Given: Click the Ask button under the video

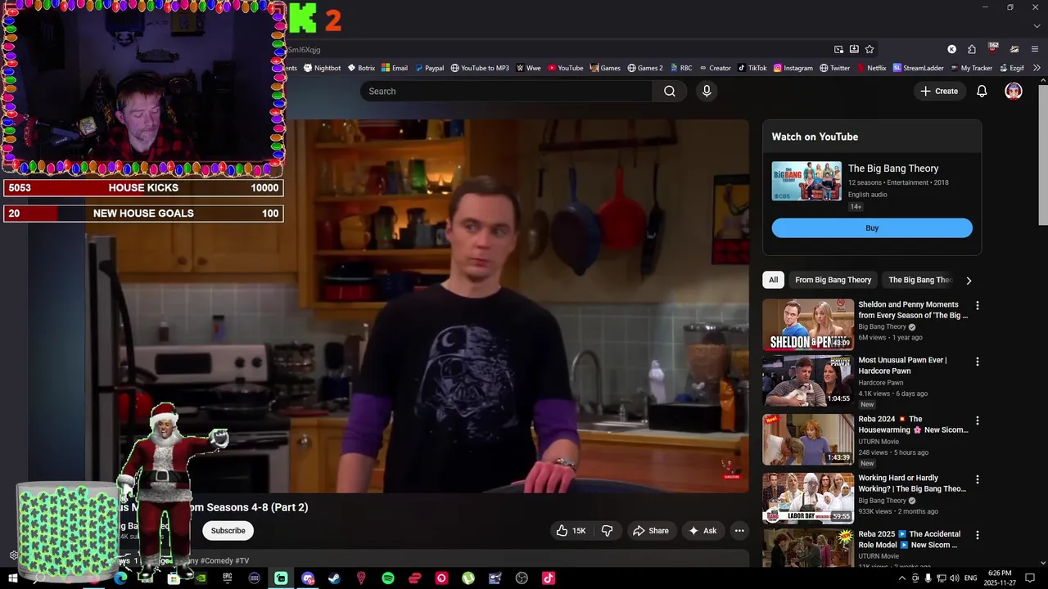Looking at the screenshot, I should tap(702, 531).
